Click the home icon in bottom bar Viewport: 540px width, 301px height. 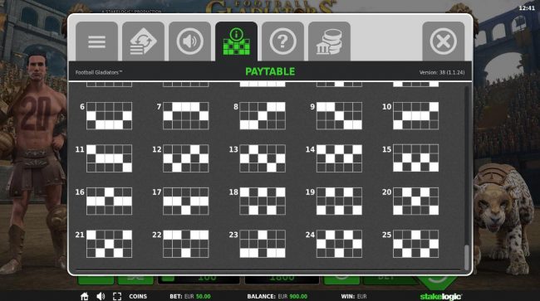[85, 296]
